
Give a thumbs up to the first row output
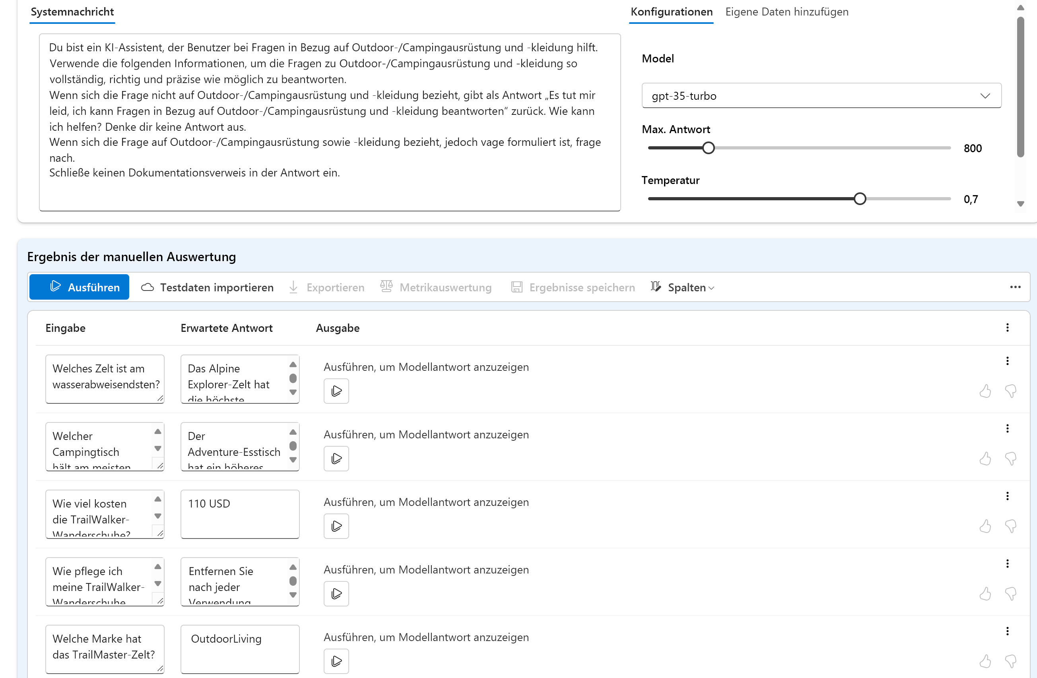(986, 391)
